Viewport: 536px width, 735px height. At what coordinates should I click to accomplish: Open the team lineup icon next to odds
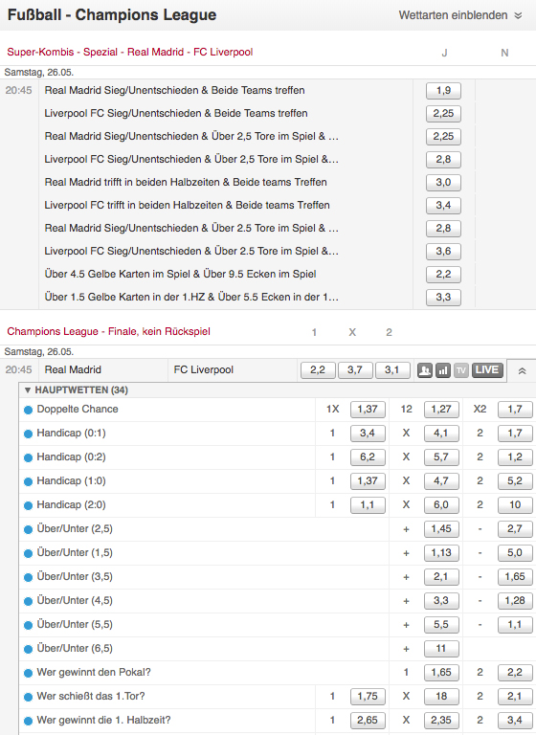[425, 370]
